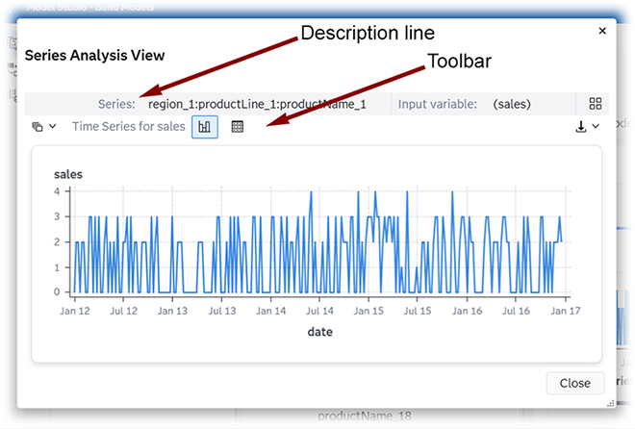Select the 'Time Series for sales' label
Image resolution: width=635 pixels, height=429 pixels.
(128, 126)
